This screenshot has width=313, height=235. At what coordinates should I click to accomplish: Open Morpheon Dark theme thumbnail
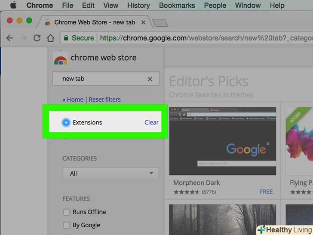223,141
